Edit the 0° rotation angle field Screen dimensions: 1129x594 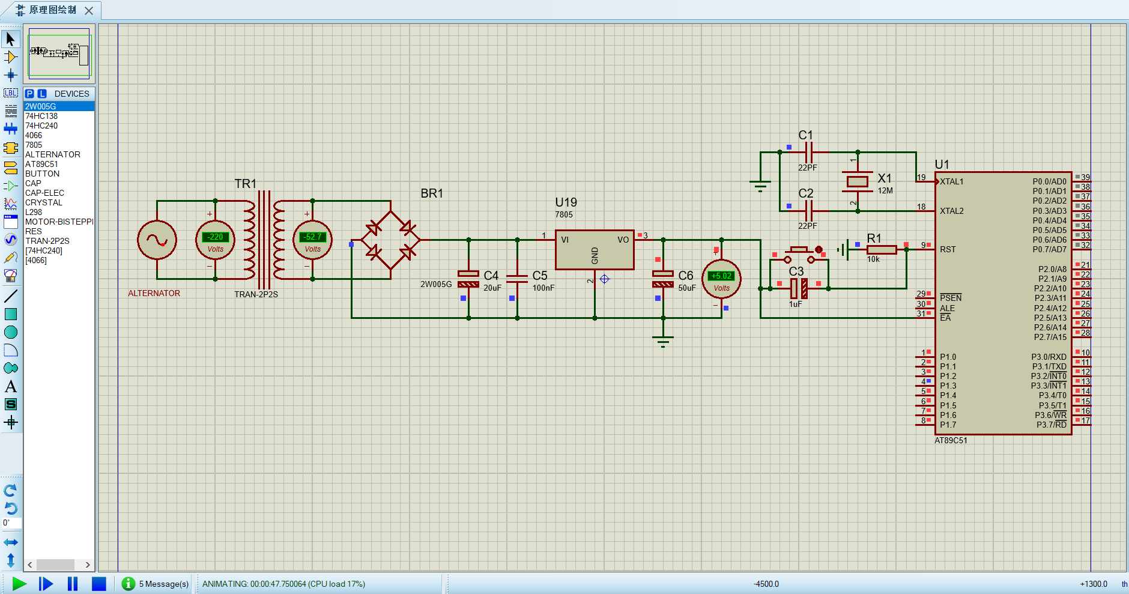[x=11, y=523]
